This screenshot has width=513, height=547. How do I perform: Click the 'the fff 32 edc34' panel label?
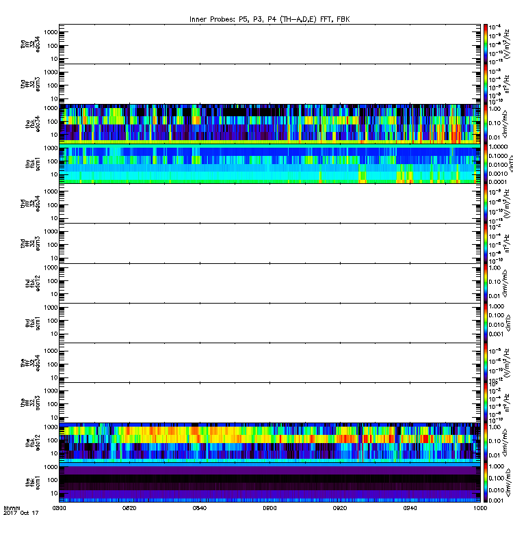30,363
